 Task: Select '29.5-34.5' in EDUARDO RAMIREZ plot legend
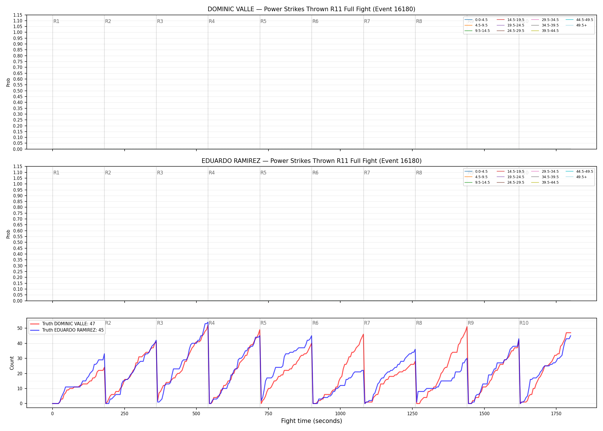coord(550,172)
